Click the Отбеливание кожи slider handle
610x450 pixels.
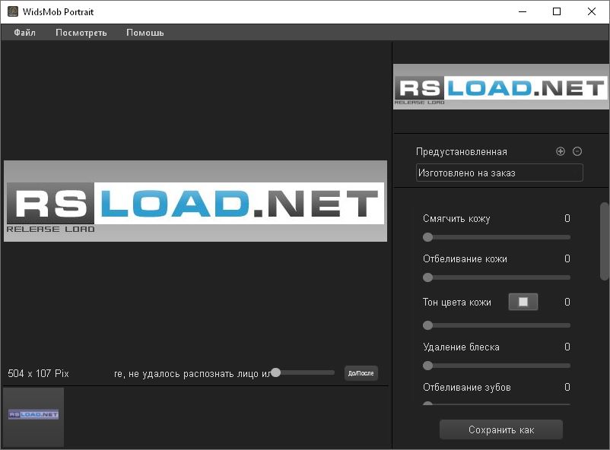pyautogui.click(x=427, y=277)
